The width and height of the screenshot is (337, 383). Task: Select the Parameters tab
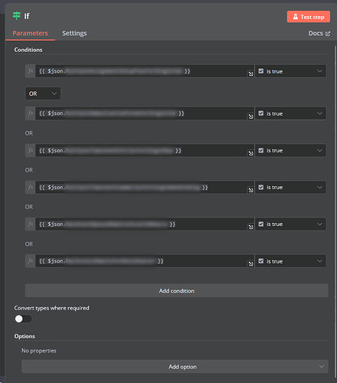[30, 33]
